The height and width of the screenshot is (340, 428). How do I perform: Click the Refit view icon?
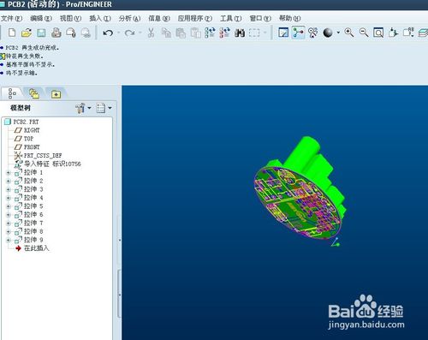click(378, 33)
